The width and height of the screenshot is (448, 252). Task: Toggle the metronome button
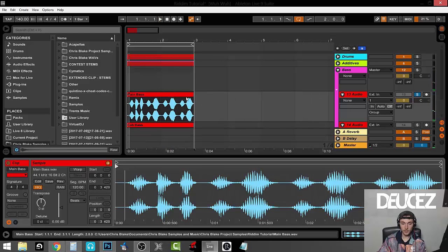point(64,19)
